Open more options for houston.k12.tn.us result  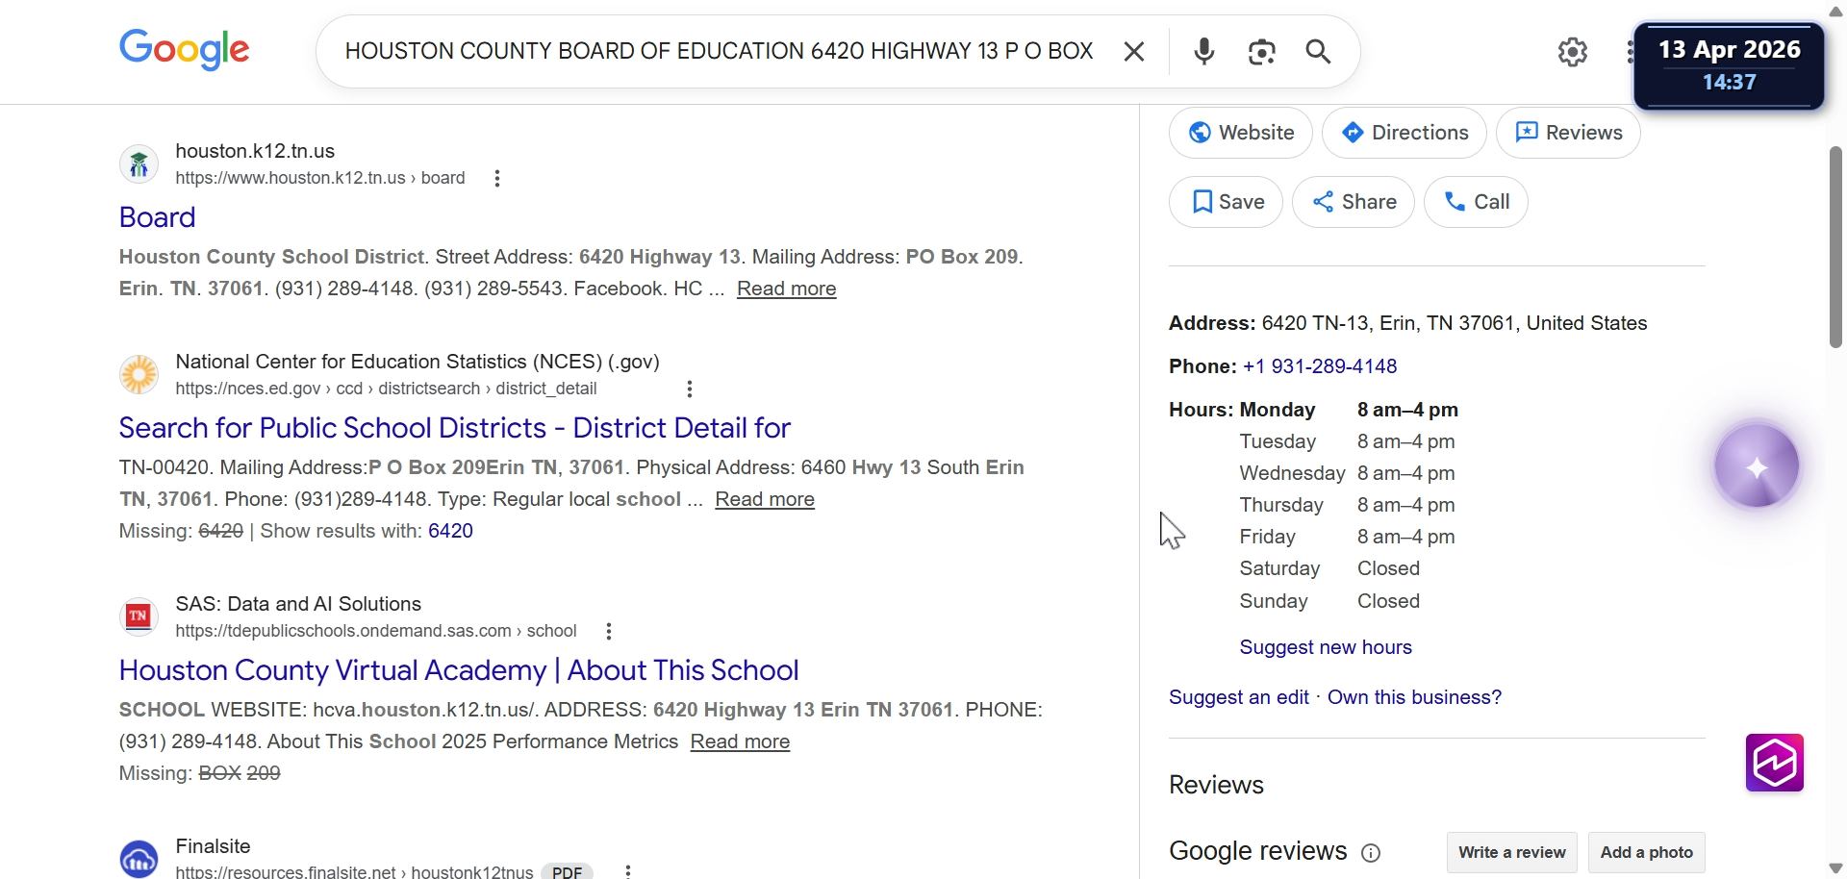tap(497, 179)
